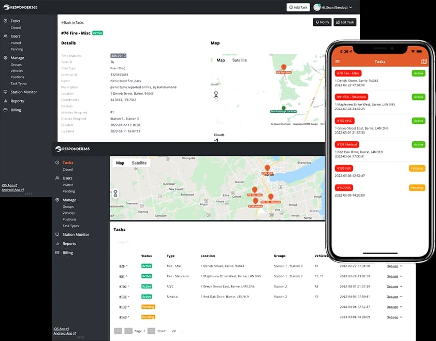Click green on-route marker on detail map
436x341 pixels.
pyautogui.click(x=283, y=108)
